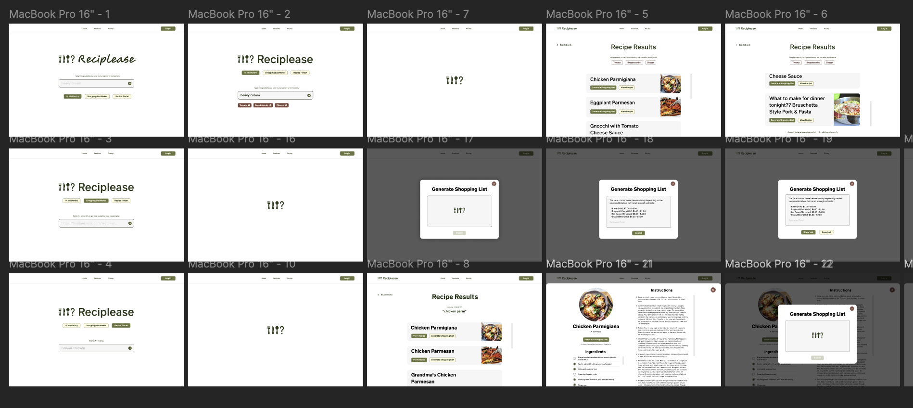Select Shopping List Maker tab in frame 3
This screenshot has width=913, height=408.
click(96, 201)
